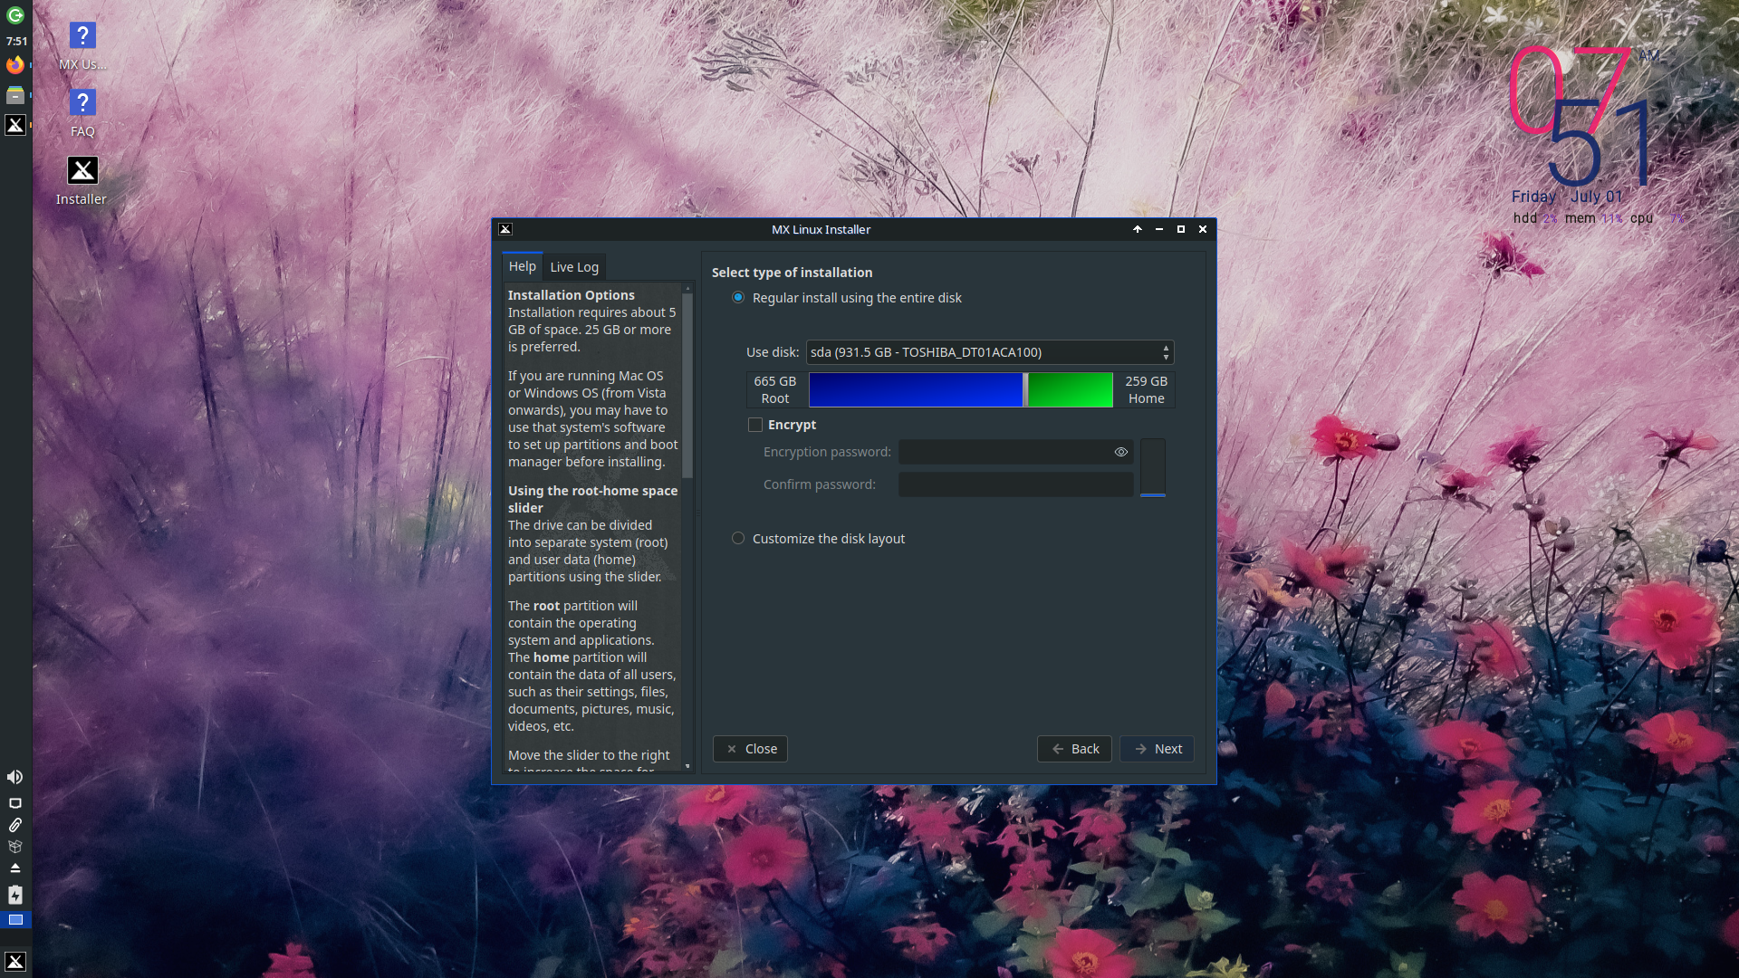Select Regular install using the entire disk
The width and height of the screenshot is (1739, 978).
coord(738,298)
